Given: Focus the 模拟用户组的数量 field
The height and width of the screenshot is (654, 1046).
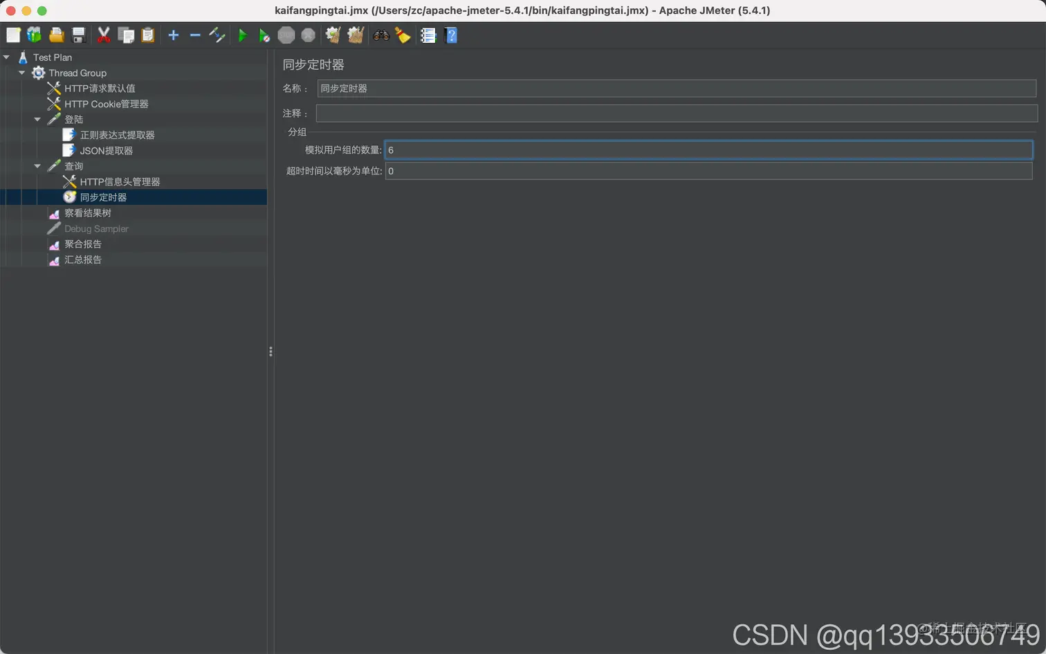Looking at the screenshot, I should click(x=708, y=150).
